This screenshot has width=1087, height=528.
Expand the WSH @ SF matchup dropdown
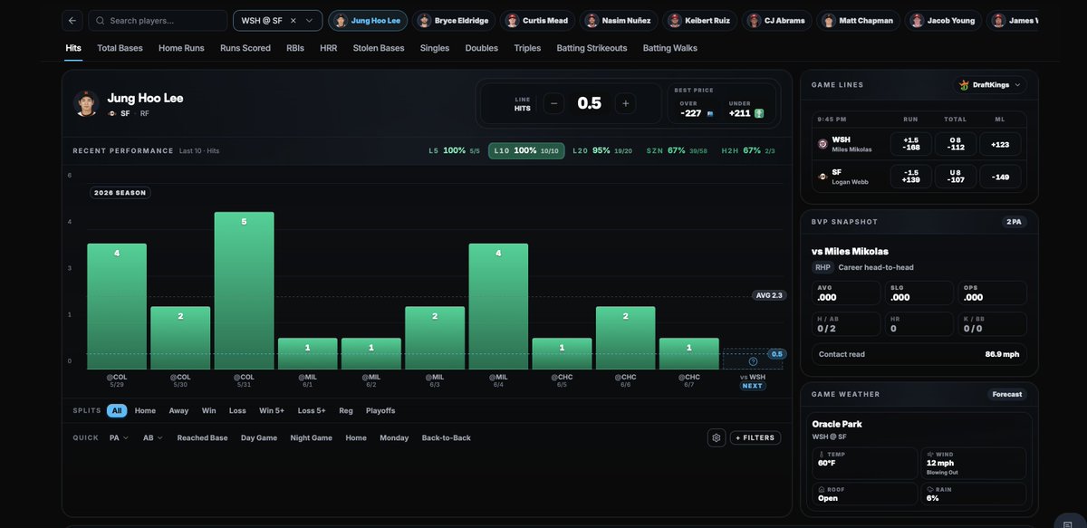[309, 20]
